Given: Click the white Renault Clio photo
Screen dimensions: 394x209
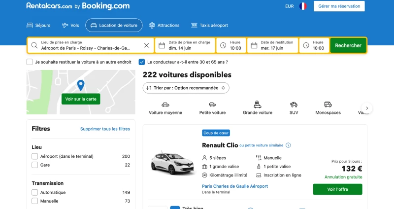Looking at the screenshot, I should (x=173, y=163).
